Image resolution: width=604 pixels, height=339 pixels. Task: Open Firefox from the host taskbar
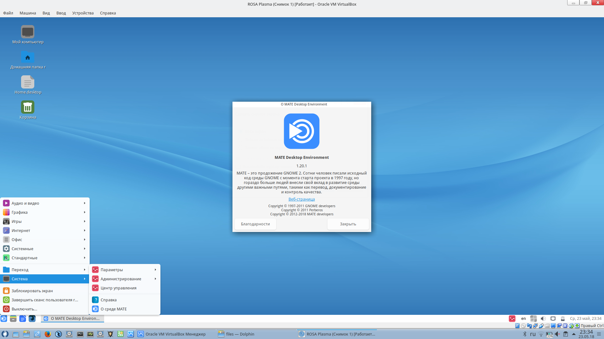point(48,334)
